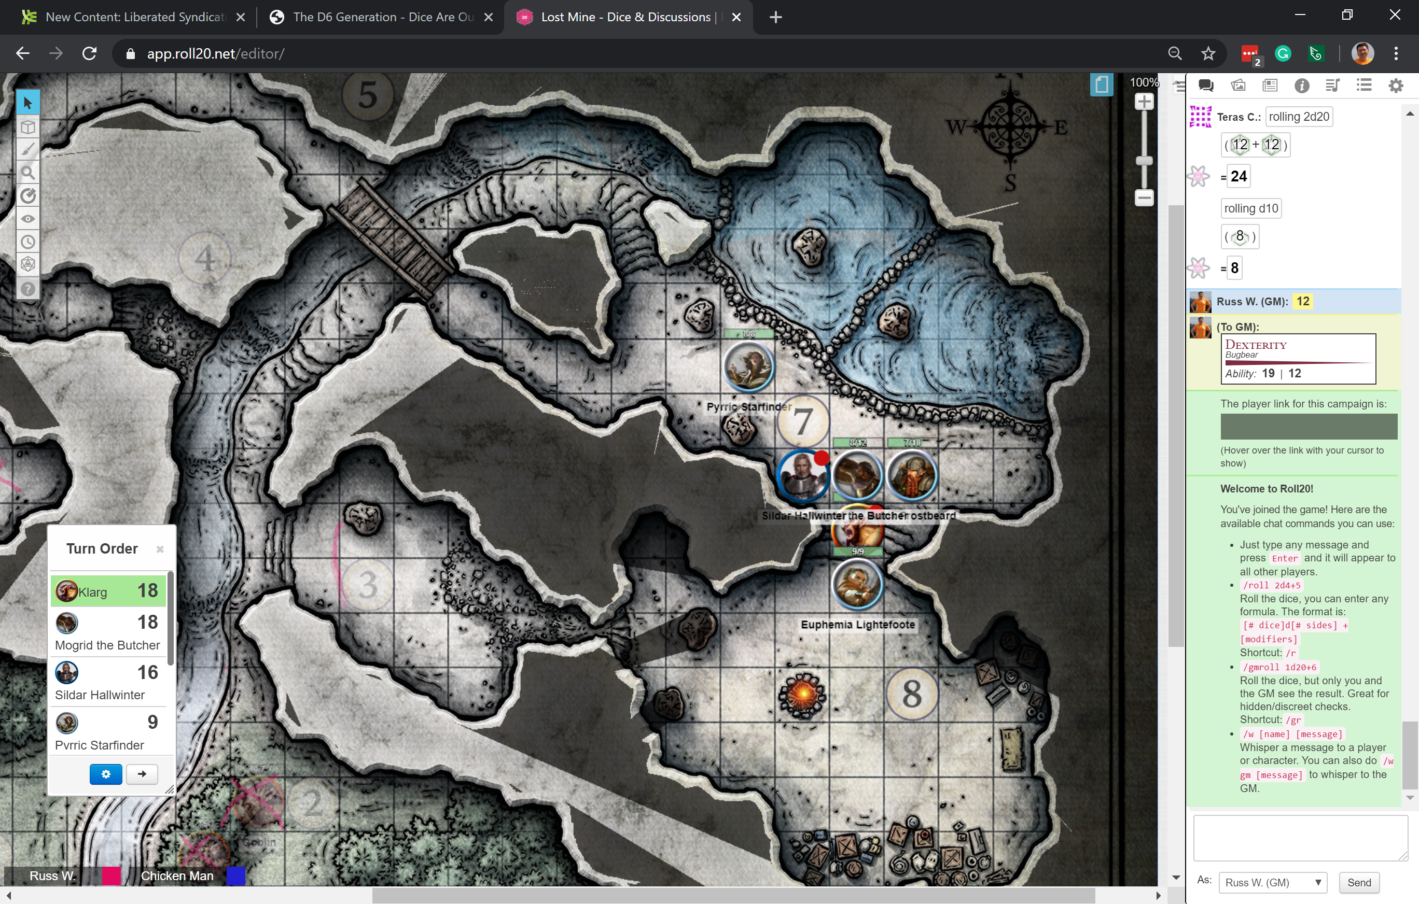Open the Turn Tracker clock tool

tap(27, 242)
